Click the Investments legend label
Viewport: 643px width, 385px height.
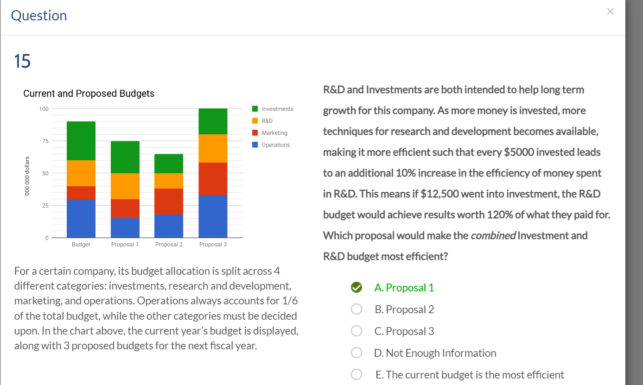click(x=277, y=109)
